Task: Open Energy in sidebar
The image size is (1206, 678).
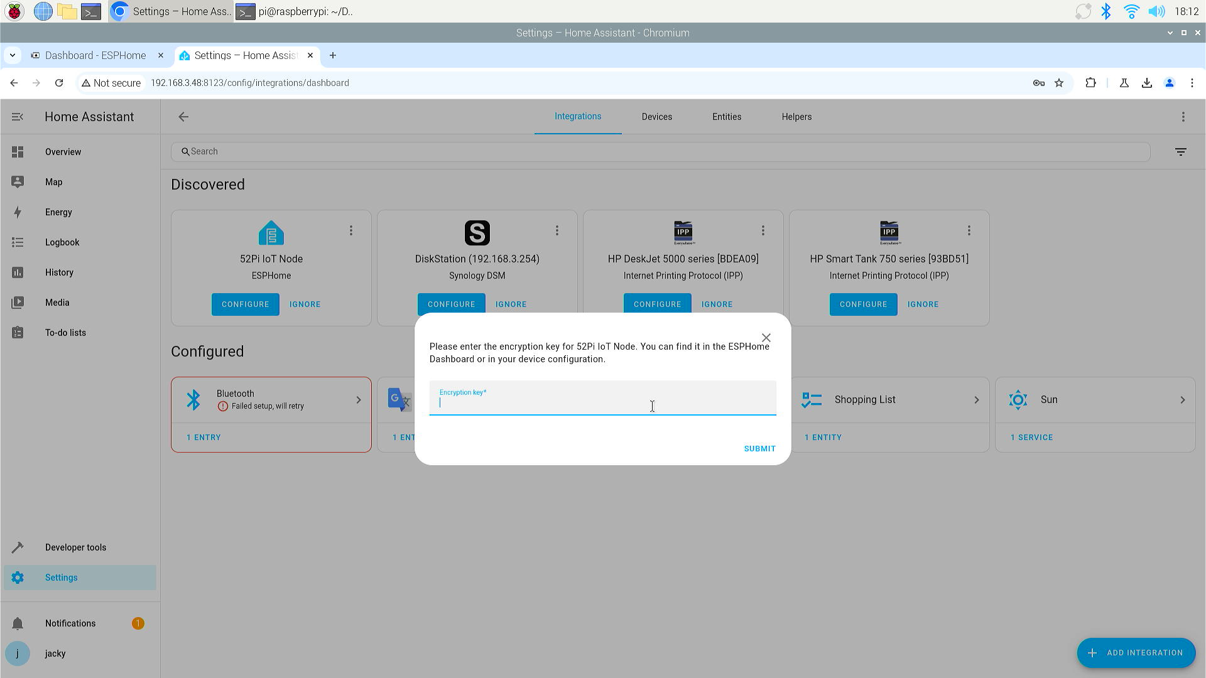Action: [80, 212]
